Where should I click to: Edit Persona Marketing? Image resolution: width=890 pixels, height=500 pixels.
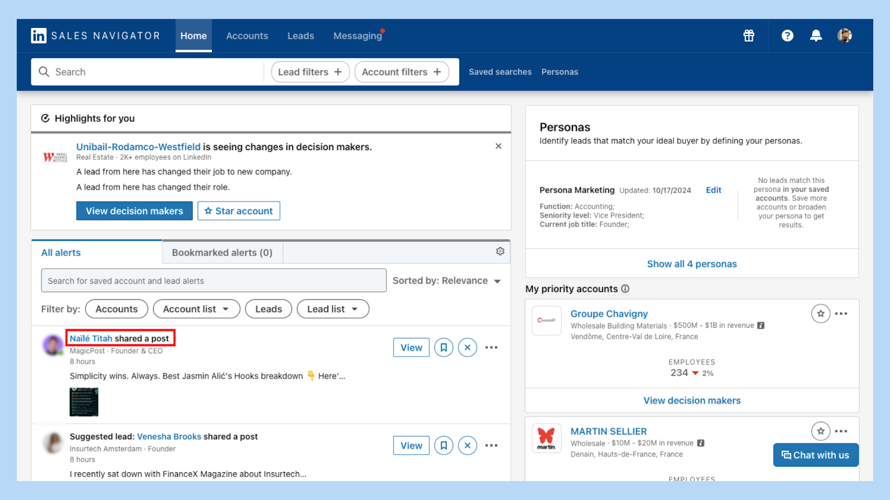pos(713,190)
